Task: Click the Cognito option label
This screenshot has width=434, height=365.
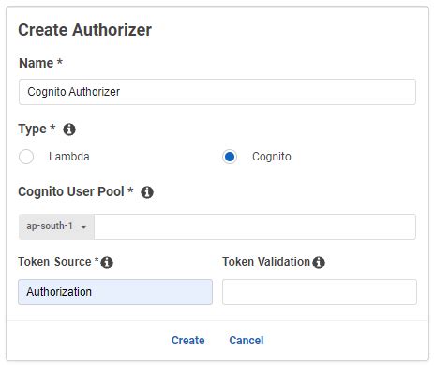Action: click(272, 157)
